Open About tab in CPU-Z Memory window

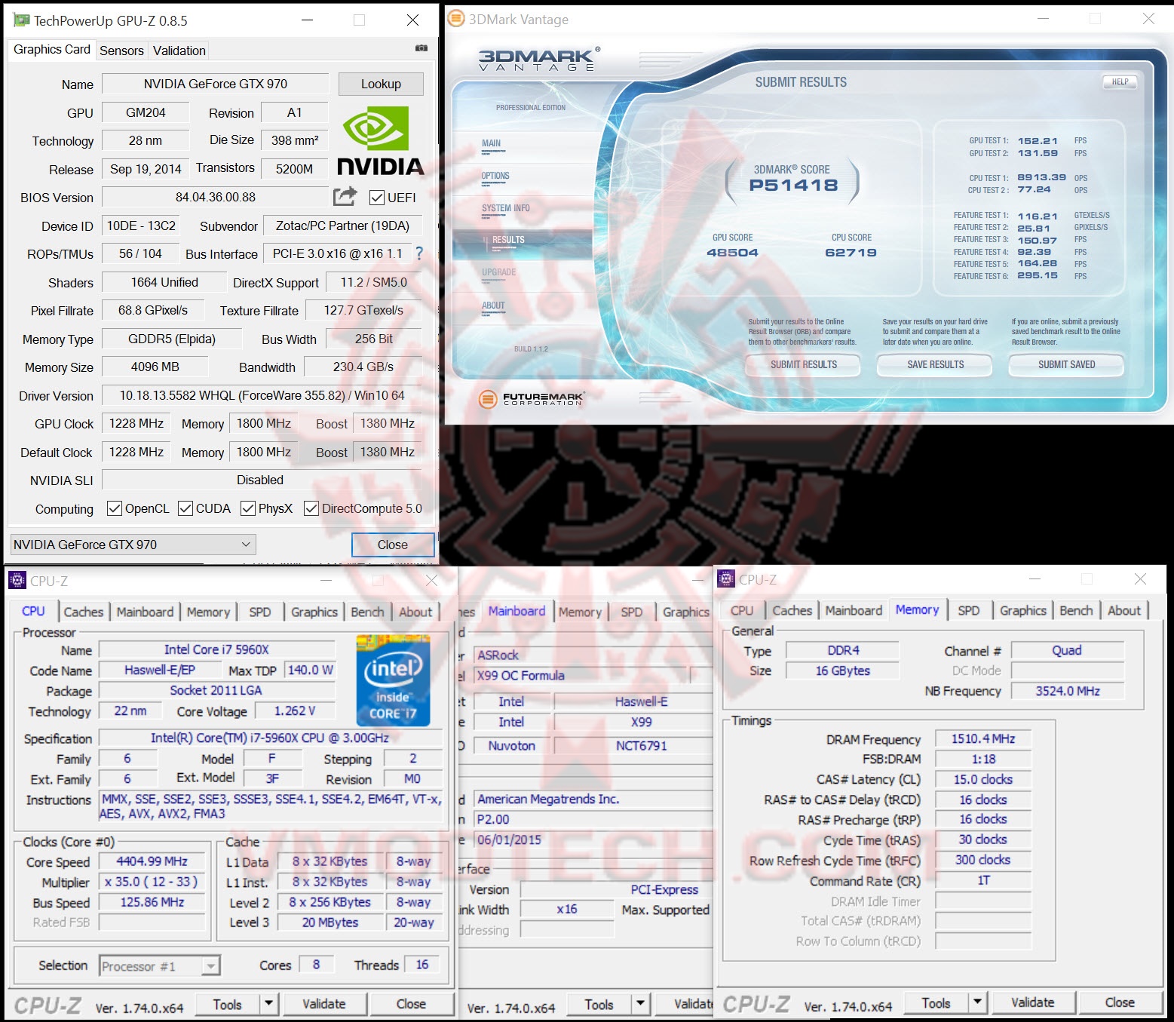(1124, 610)
